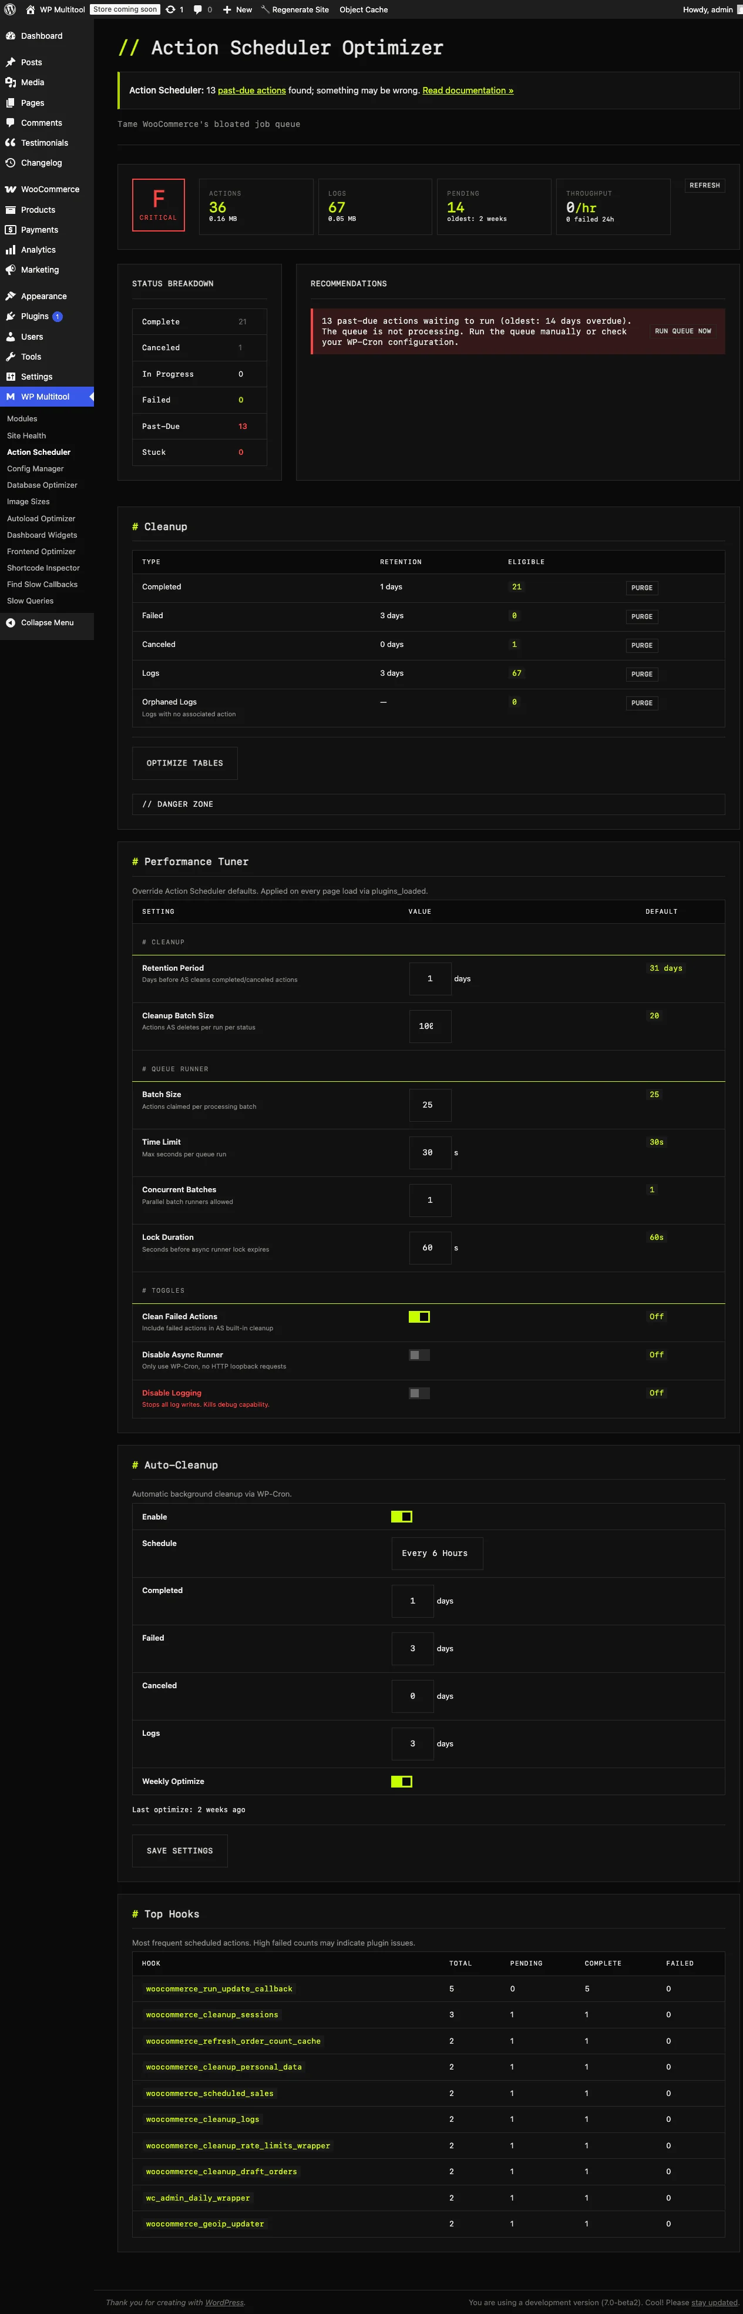The image size is (743, 2314).
Task: Purge Orphaned Logs
Action: pos(641,702)
